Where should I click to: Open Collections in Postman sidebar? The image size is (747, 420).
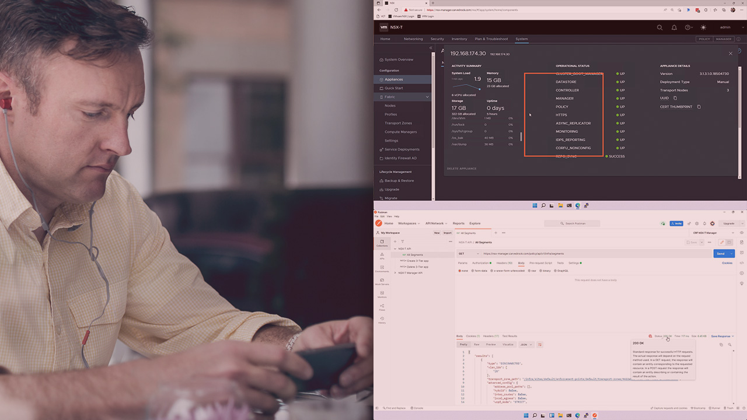click(x=382, y=243)
